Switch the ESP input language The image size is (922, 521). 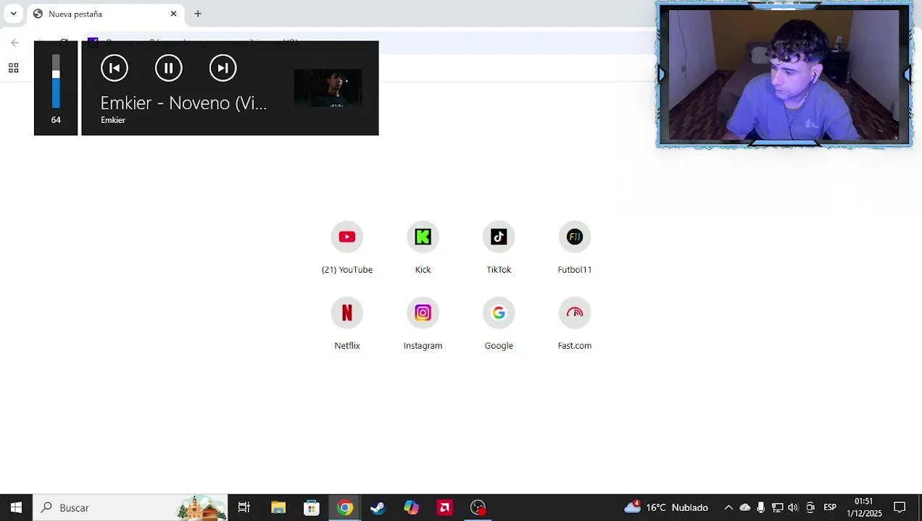[x=830, y=507]
